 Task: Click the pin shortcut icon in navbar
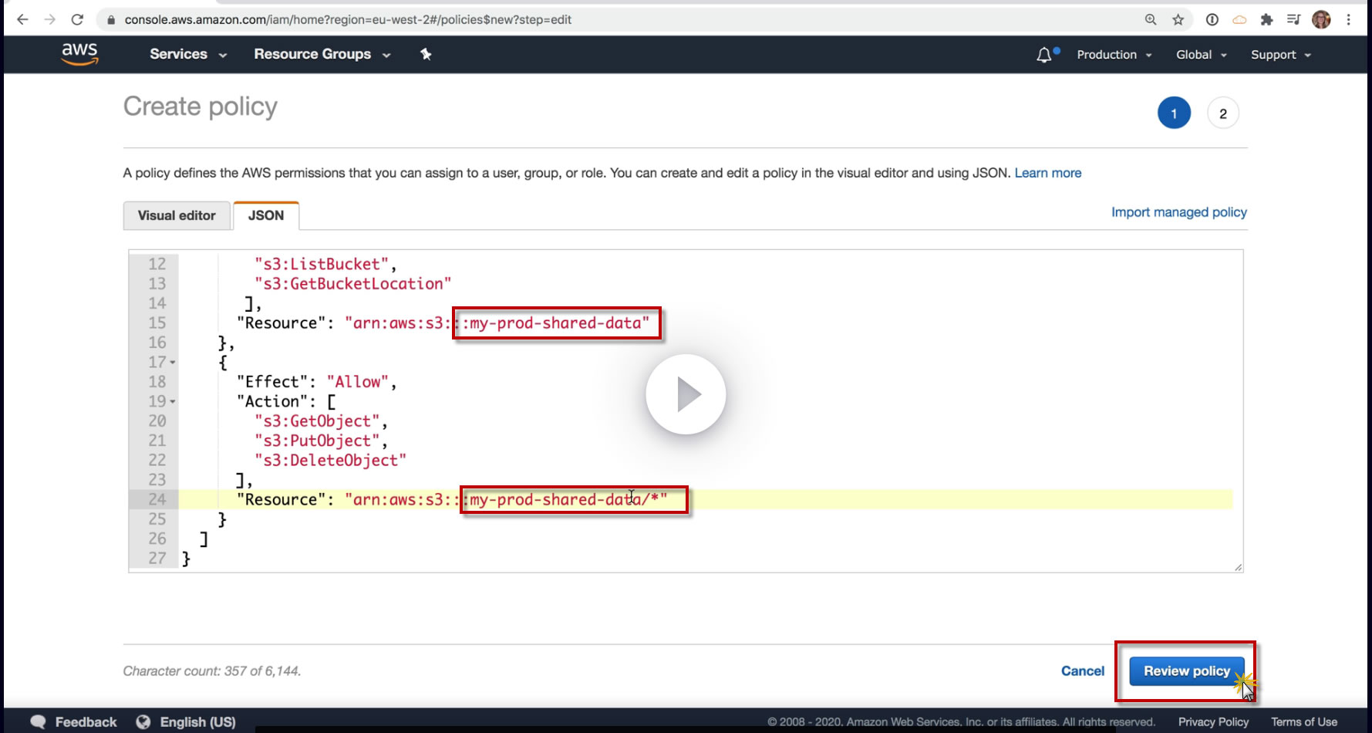tap(426, 54)
